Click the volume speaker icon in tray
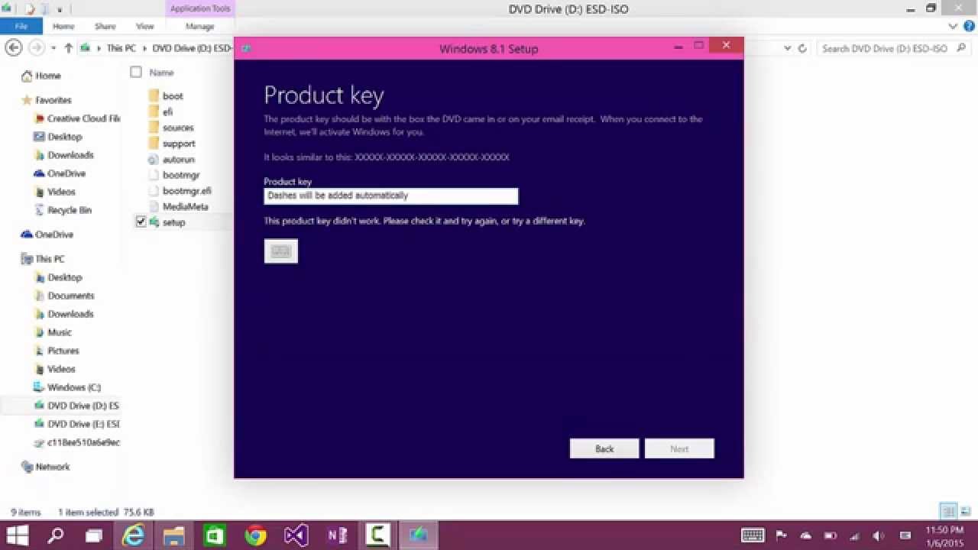 click(x=879, y=535)
